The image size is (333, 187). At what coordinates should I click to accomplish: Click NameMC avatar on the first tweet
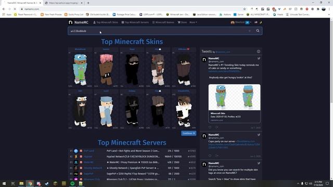pyautogui.click(x=204, y=60)
